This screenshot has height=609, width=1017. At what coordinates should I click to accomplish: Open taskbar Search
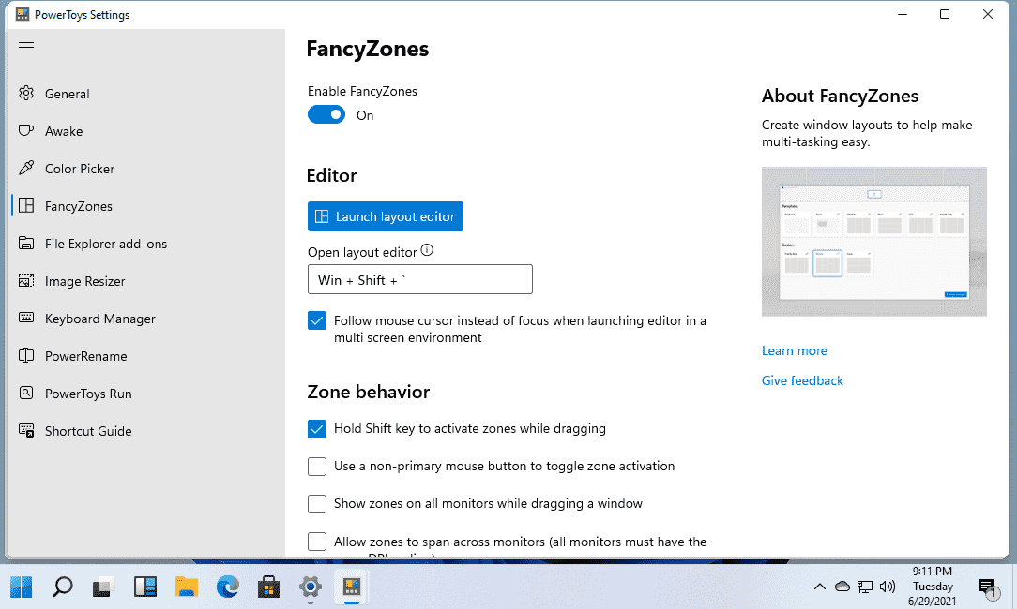point(62,587)
